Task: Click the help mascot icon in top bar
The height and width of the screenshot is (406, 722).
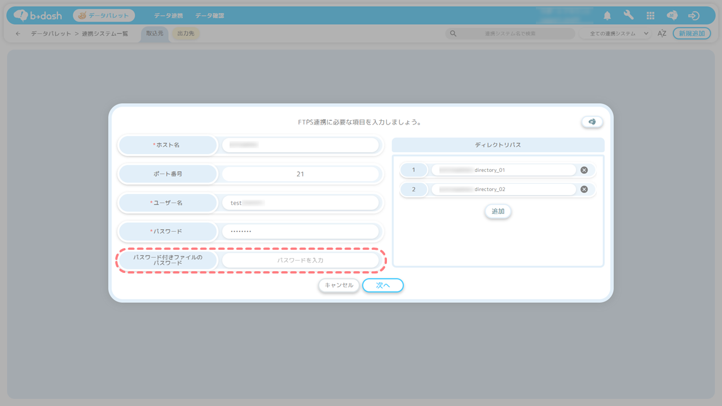Action: click(x=672, y=16)
